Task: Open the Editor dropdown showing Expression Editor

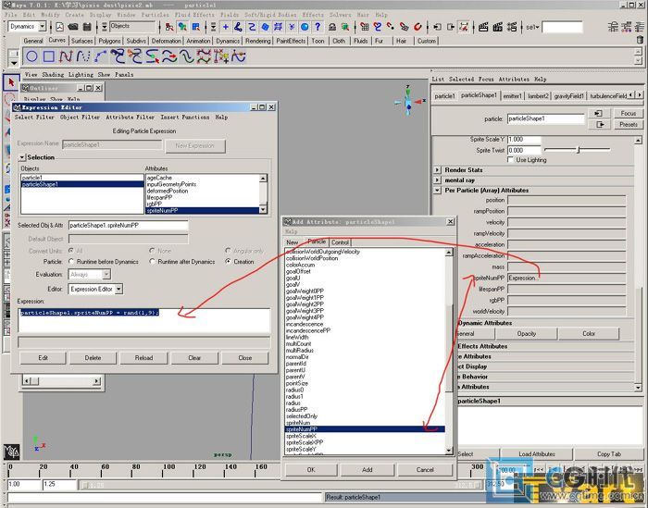Action: tap(118, 289)
